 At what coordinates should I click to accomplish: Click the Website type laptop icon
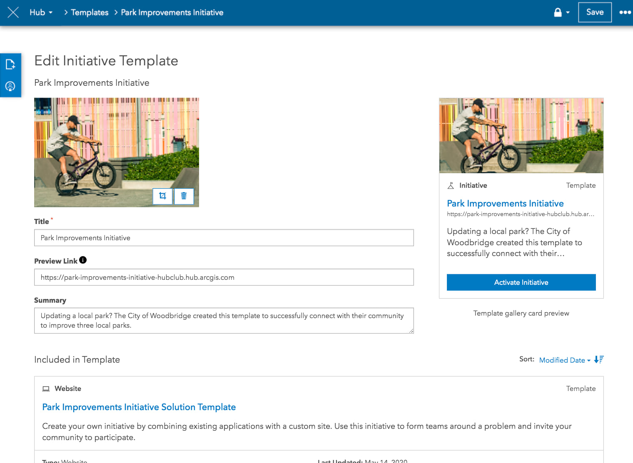tap(46, 389)
